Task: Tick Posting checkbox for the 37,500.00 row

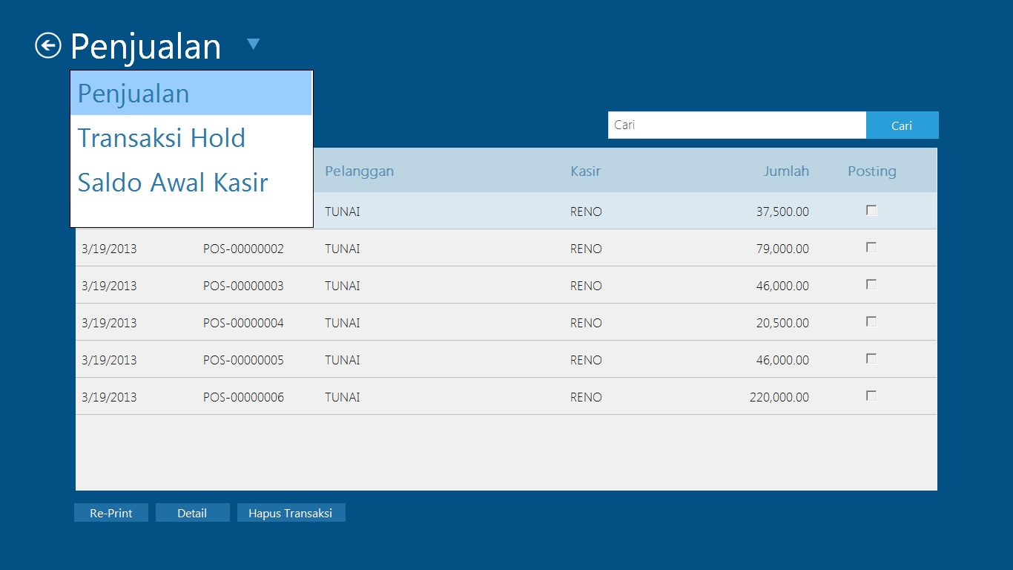Action: (x=871, y=211)
